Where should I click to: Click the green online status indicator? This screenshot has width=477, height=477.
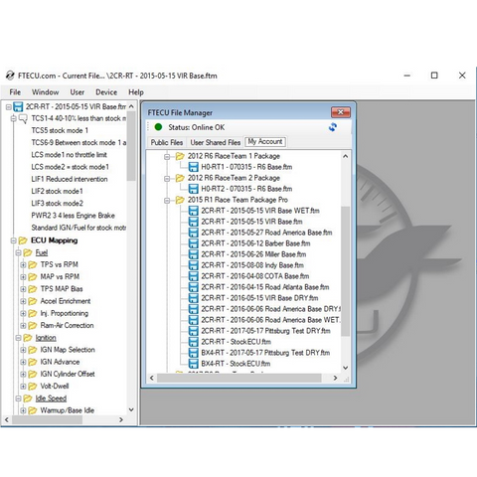(x=158, y=127)
